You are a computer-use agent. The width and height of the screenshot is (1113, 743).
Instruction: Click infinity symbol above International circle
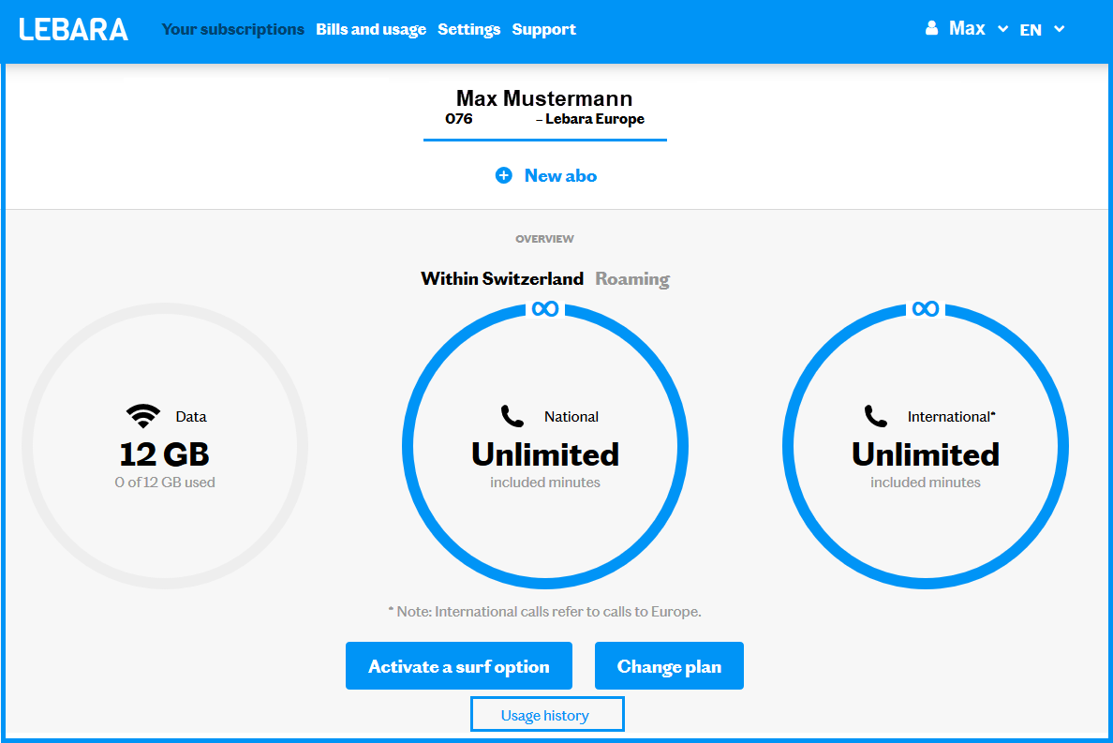point(926,308)
